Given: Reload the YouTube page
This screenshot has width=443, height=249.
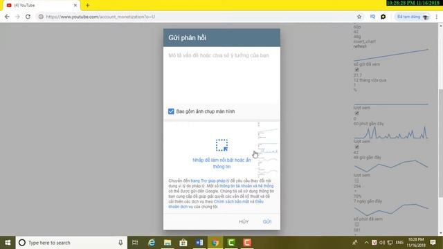Looking at the screenshot, I should 28,17.
